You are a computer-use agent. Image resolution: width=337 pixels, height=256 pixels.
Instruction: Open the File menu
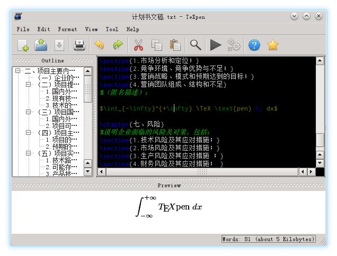23,29
